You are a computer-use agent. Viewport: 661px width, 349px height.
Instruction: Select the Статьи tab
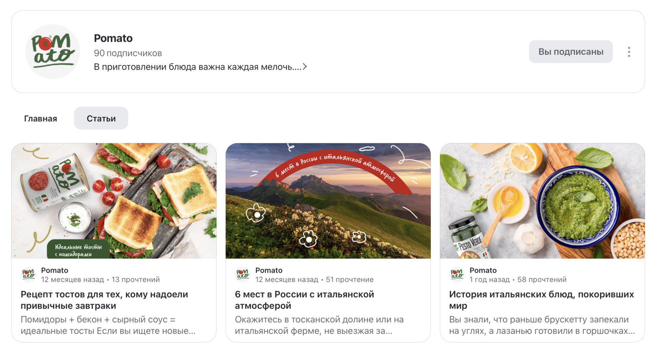(101, 118)
